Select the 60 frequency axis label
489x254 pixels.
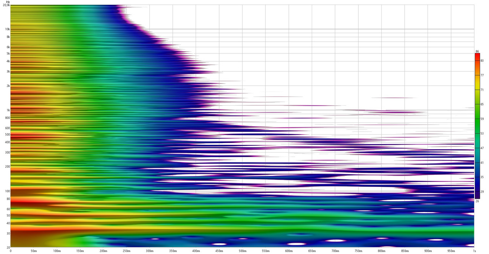[x=8, y=209]
